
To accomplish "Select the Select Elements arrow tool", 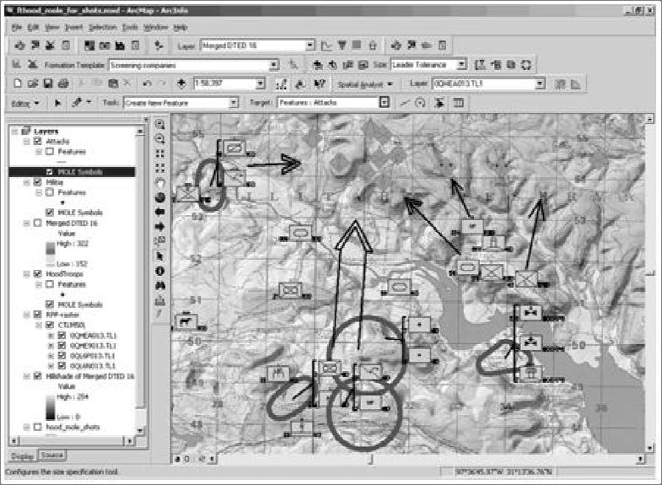I will click(159, 256).
